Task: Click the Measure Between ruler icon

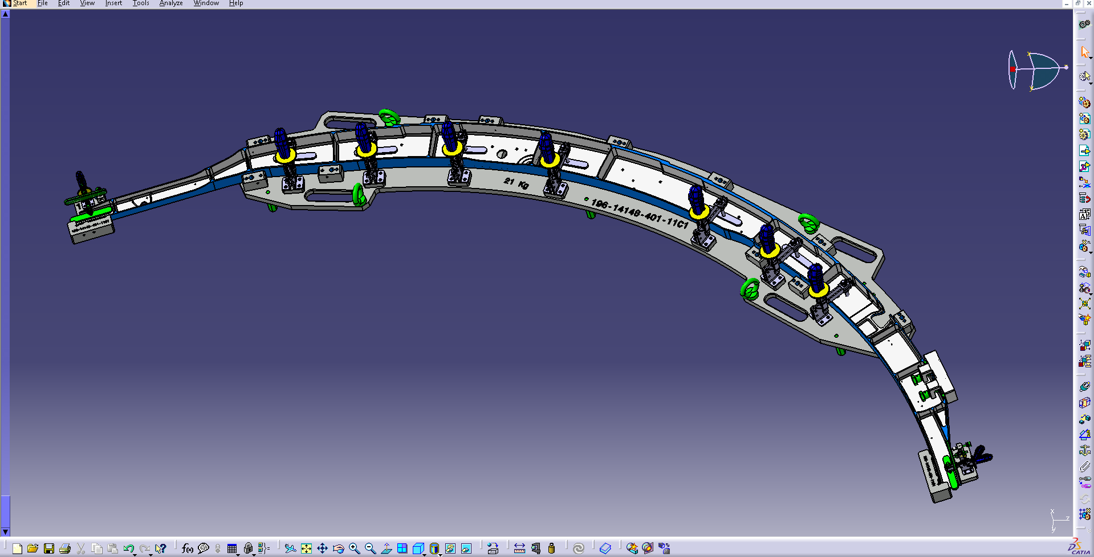Action: pyautogui.click(x=519, y=548)
